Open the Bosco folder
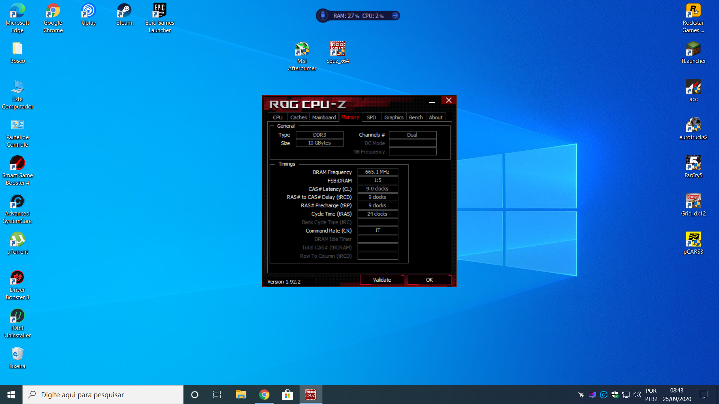This screenshot has width=719, height=404. click(18, 53)
